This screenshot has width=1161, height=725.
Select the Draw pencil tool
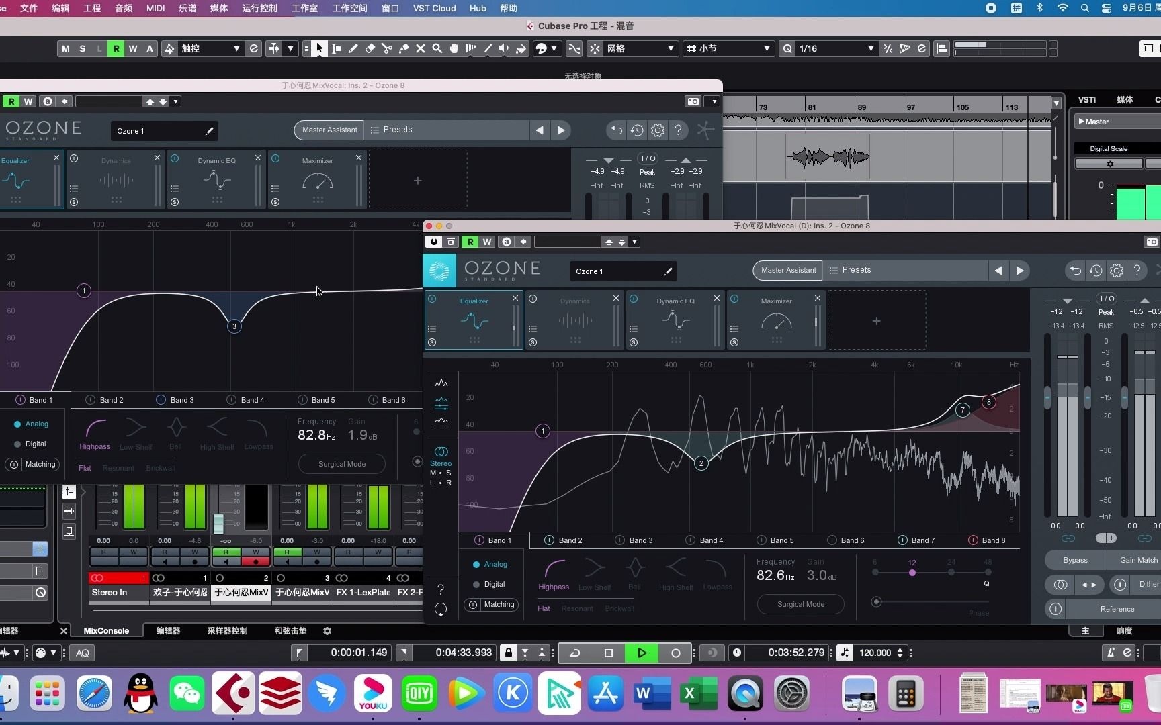[353, 48]
